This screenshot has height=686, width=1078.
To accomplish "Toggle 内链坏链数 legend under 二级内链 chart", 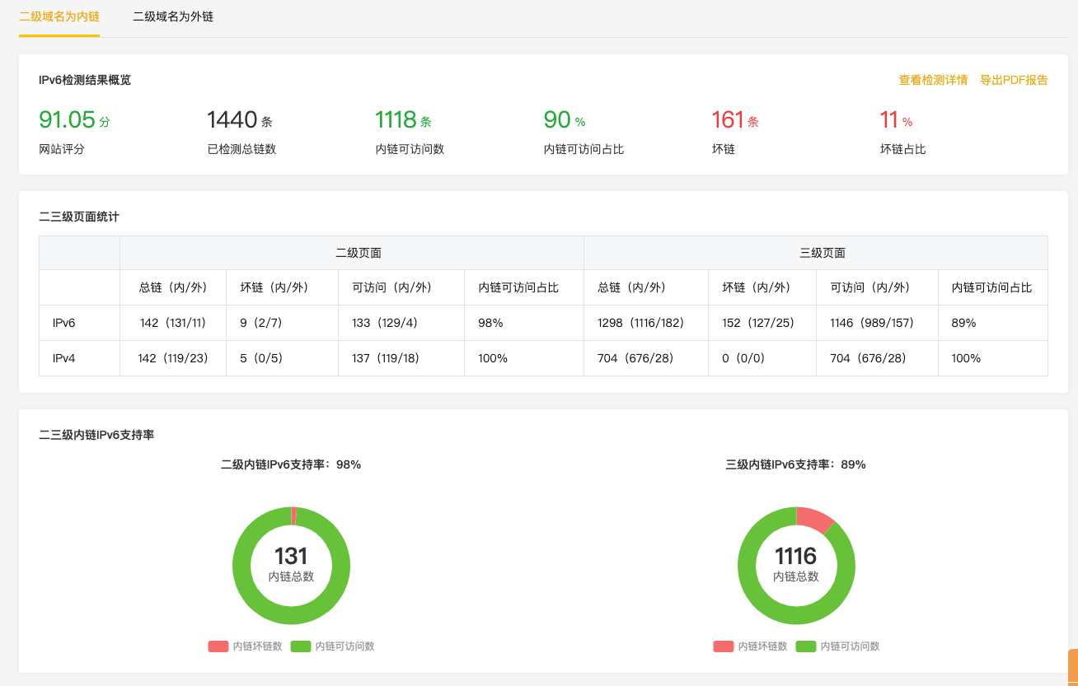I will 246,646.
